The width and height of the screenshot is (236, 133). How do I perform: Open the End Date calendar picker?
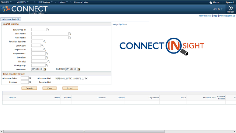click(79, 69)
